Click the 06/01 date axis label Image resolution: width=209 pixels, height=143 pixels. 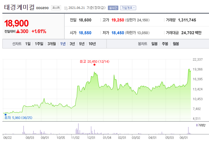pos(183,138)
